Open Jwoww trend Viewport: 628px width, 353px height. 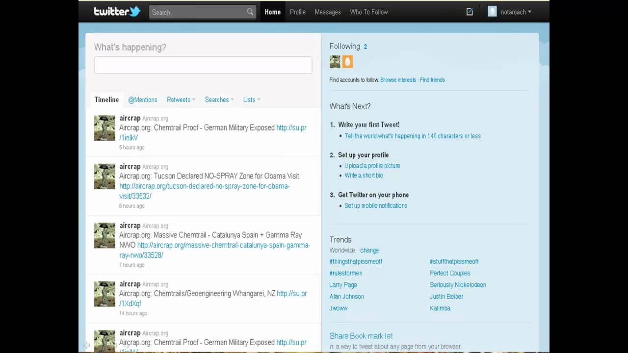[x=339, y=309]
